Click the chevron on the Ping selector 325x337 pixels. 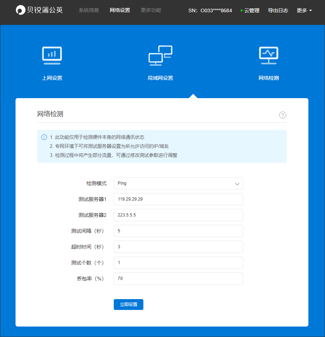point(237,183)
